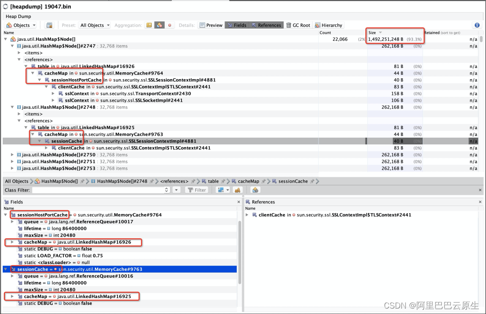Image resolution: width=486 pixels, height=314 pixels.
Task: Open the filter type dropdown in filter bar
Action: point(224,190)
